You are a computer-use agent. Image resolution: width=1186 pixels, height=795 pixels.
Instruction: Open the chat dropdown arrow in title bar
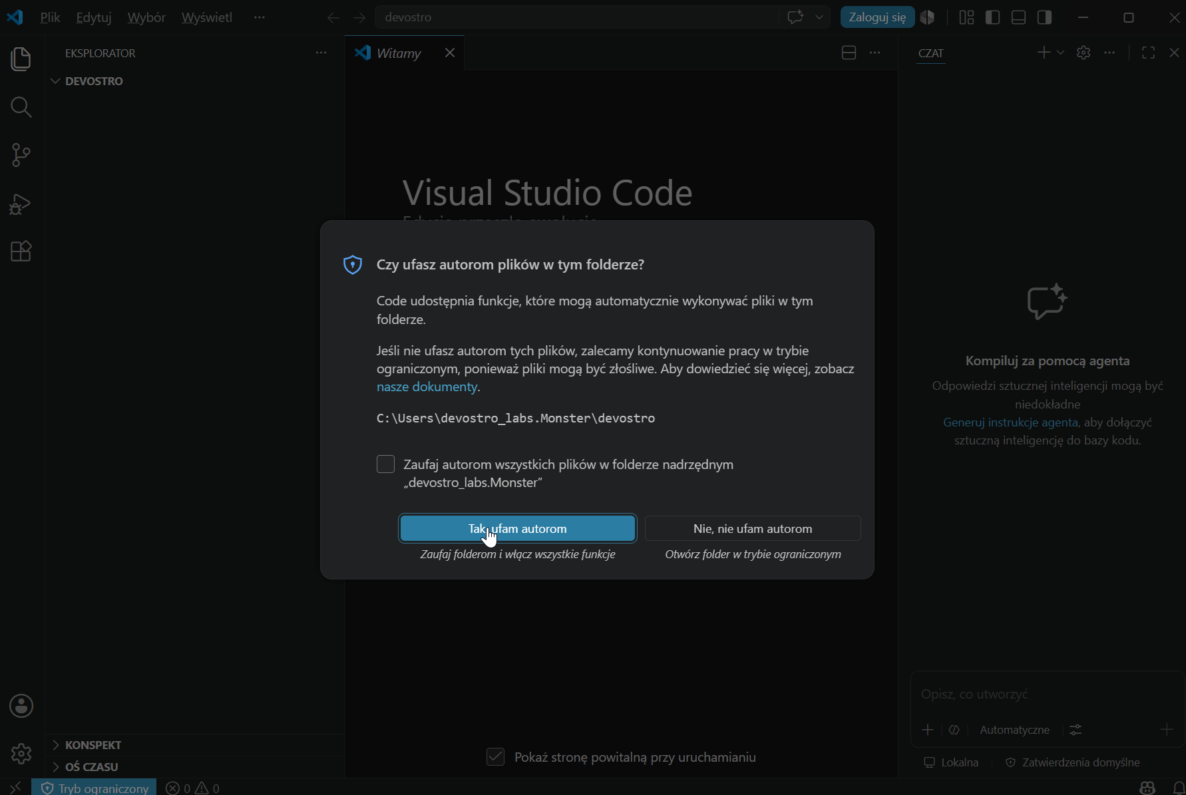pos(819,17)
